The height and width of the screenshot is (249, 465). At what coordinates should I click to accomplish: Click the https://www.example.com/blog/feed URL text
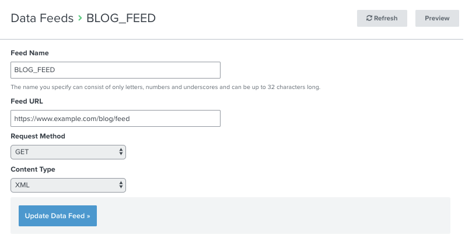[x=72, y=119]
